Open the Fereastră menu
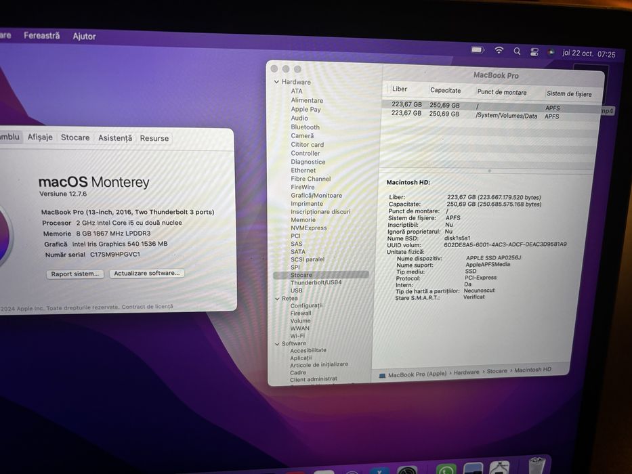This screenshot has height=474, width=632. coord(41,35)
